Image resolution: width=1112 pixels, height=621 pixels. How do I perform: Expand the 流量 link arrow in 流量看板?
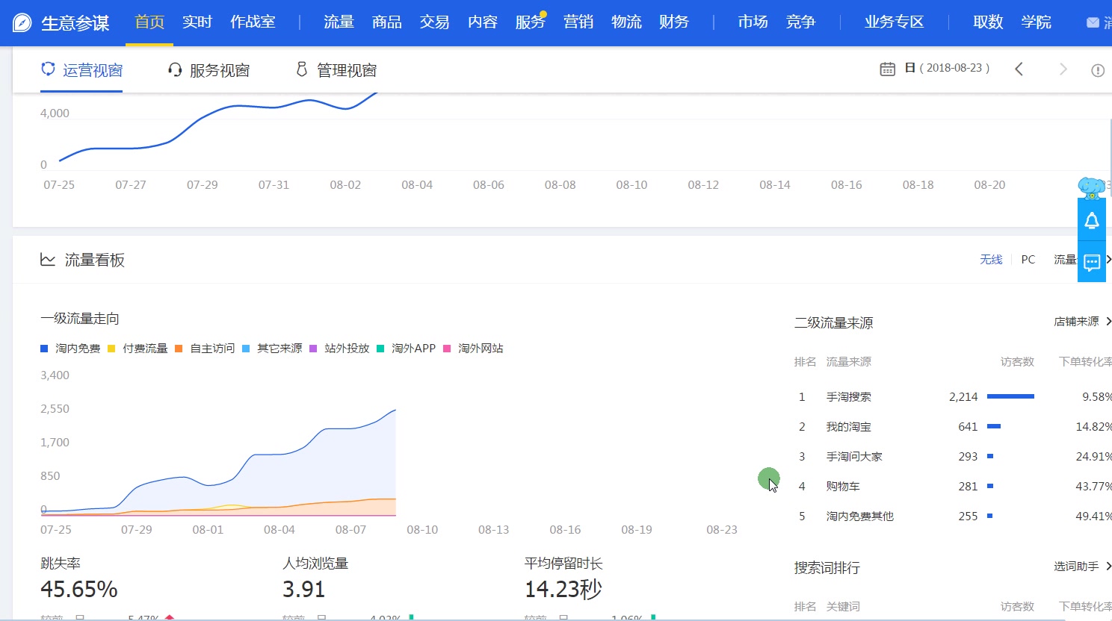click(x=1108, y=260)
